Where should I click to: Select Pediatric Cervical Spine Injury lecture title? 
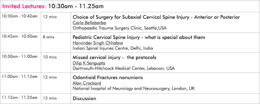139,37
